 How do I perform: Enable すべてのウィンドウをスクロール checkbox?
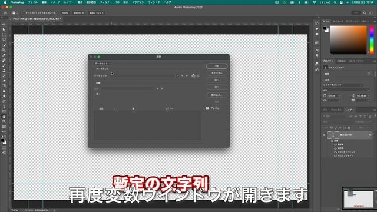[23, 13]
